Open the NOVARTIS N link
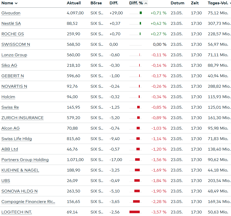This screenshot has width=231, height=216. click(x=14, y=86)
